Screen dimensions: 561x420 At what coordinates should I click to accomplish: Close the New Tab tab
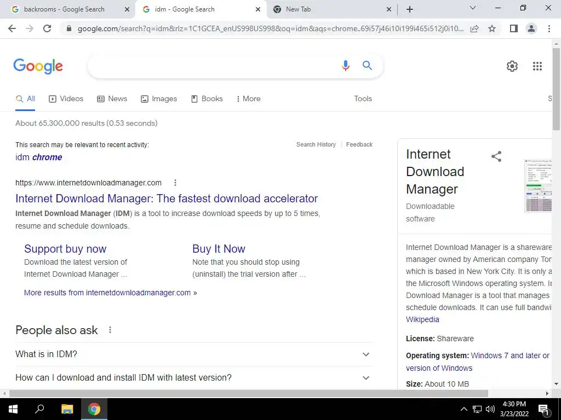pos(389,9)
